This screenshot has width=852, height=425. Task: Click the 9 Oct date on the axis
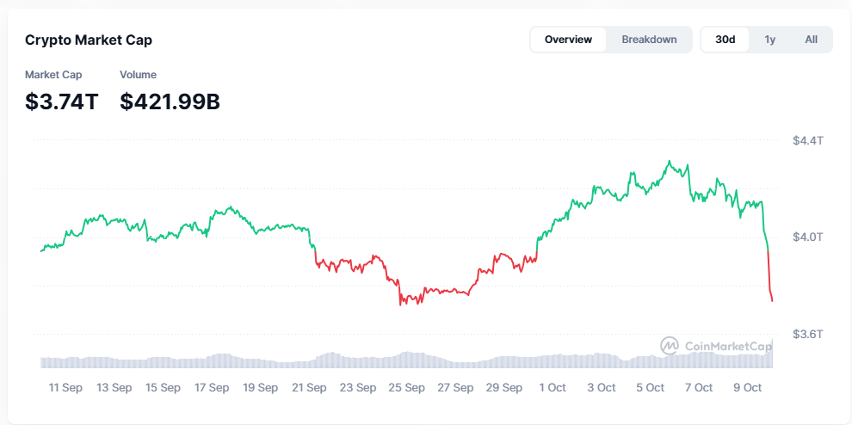(x=747, y=388)
